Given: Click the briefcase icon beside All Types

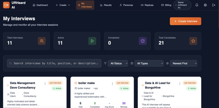Looking at the screenshot, I should (132, 63).
